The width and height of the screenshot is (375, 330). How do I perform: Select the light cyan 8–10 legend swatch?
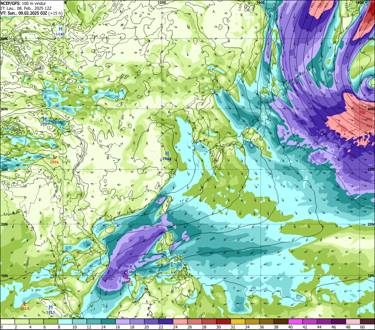(x=65, y=322)
